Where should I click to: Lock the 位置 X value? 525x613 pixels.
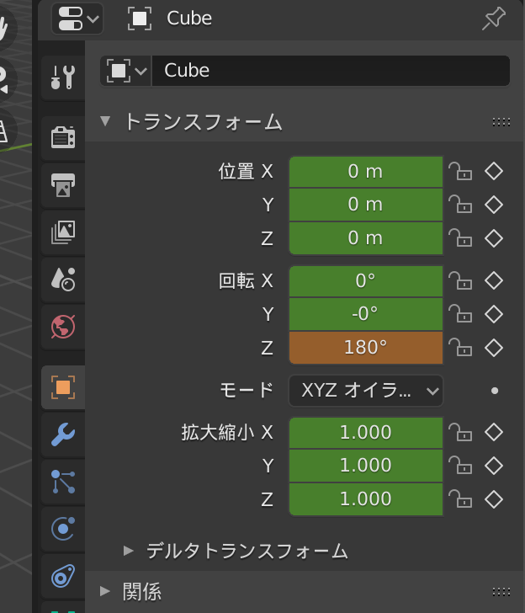tap(460, 171)
